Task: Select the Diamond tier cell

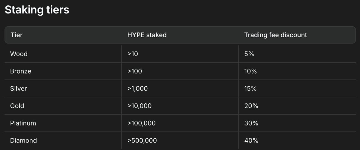Action: 23,140
